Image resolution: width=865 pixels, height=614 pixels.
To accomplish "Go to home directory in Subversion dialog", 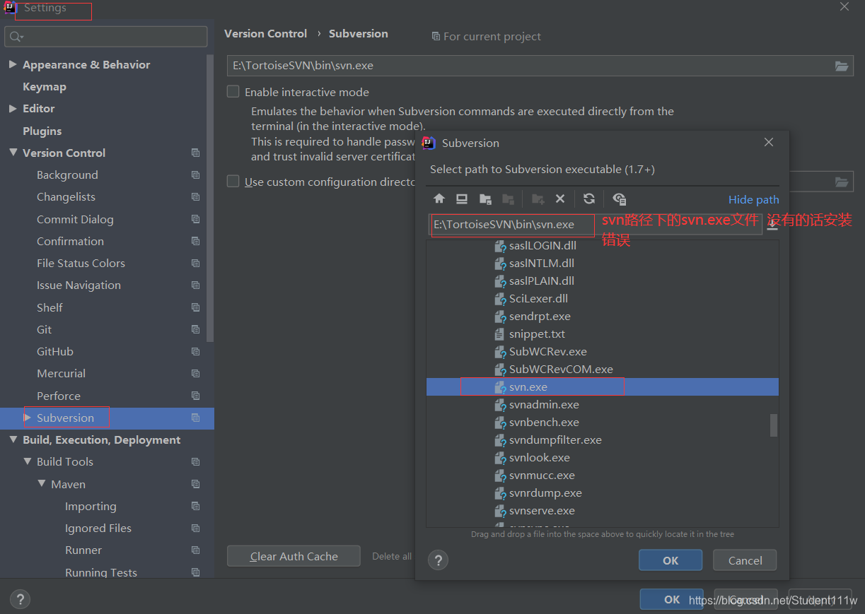I will (x=439, y=199).
